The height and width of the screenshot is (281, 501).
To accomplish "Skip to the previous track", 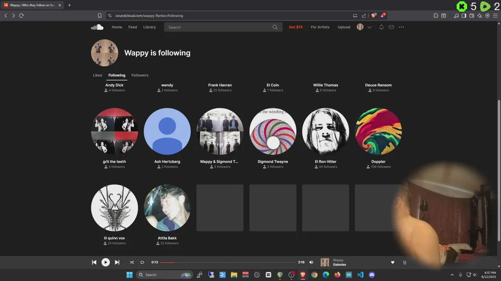I will [x=94, y=262].
